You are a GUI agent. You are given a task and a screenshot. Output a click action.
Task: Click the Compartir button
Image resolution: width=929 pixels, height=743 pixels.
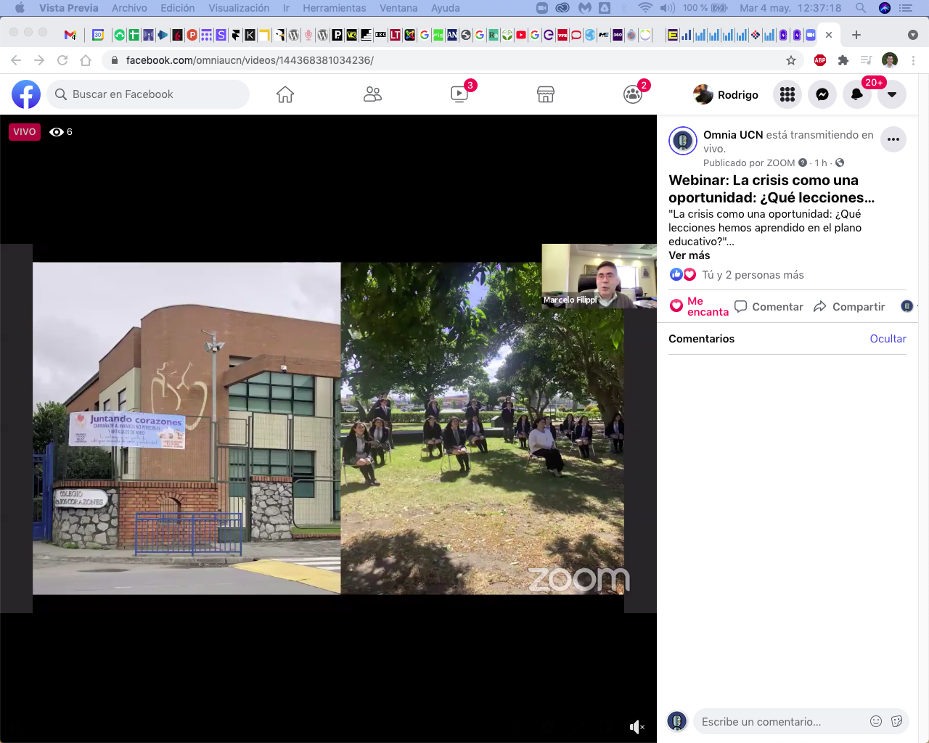tap(850, 307)
